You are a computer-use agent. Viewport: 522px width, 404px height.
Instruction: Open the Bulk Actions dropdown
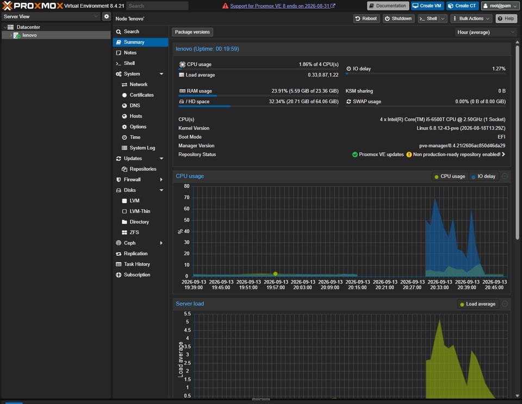(x=471, y=18)
